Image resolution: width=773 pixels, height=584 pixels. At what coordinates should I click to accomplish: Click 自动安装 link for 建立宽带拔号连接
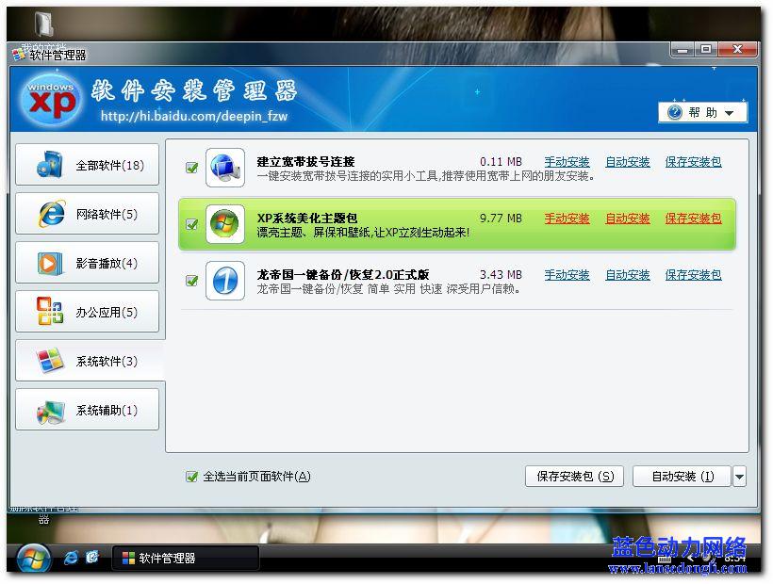tap(628, 162)
